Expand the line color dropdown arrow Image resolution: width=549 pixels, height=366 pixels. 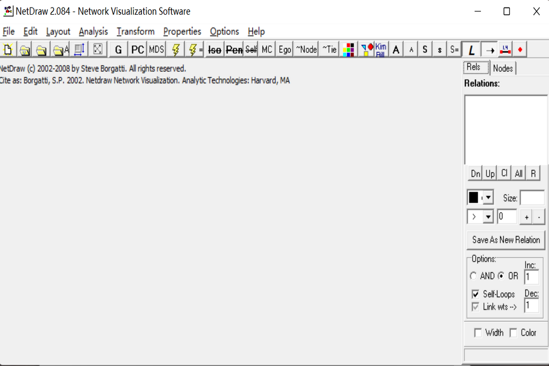point(489,198)
